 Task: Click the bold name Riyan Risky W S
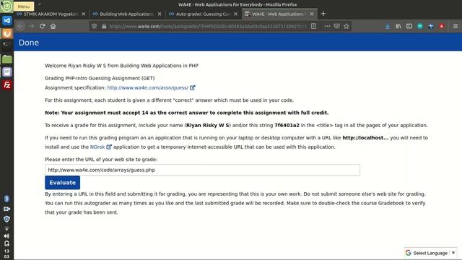[208, 125]
